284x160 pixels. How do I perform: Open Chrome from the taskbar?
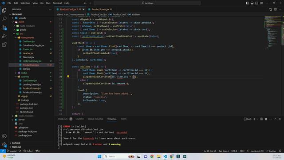click(152, 156)
